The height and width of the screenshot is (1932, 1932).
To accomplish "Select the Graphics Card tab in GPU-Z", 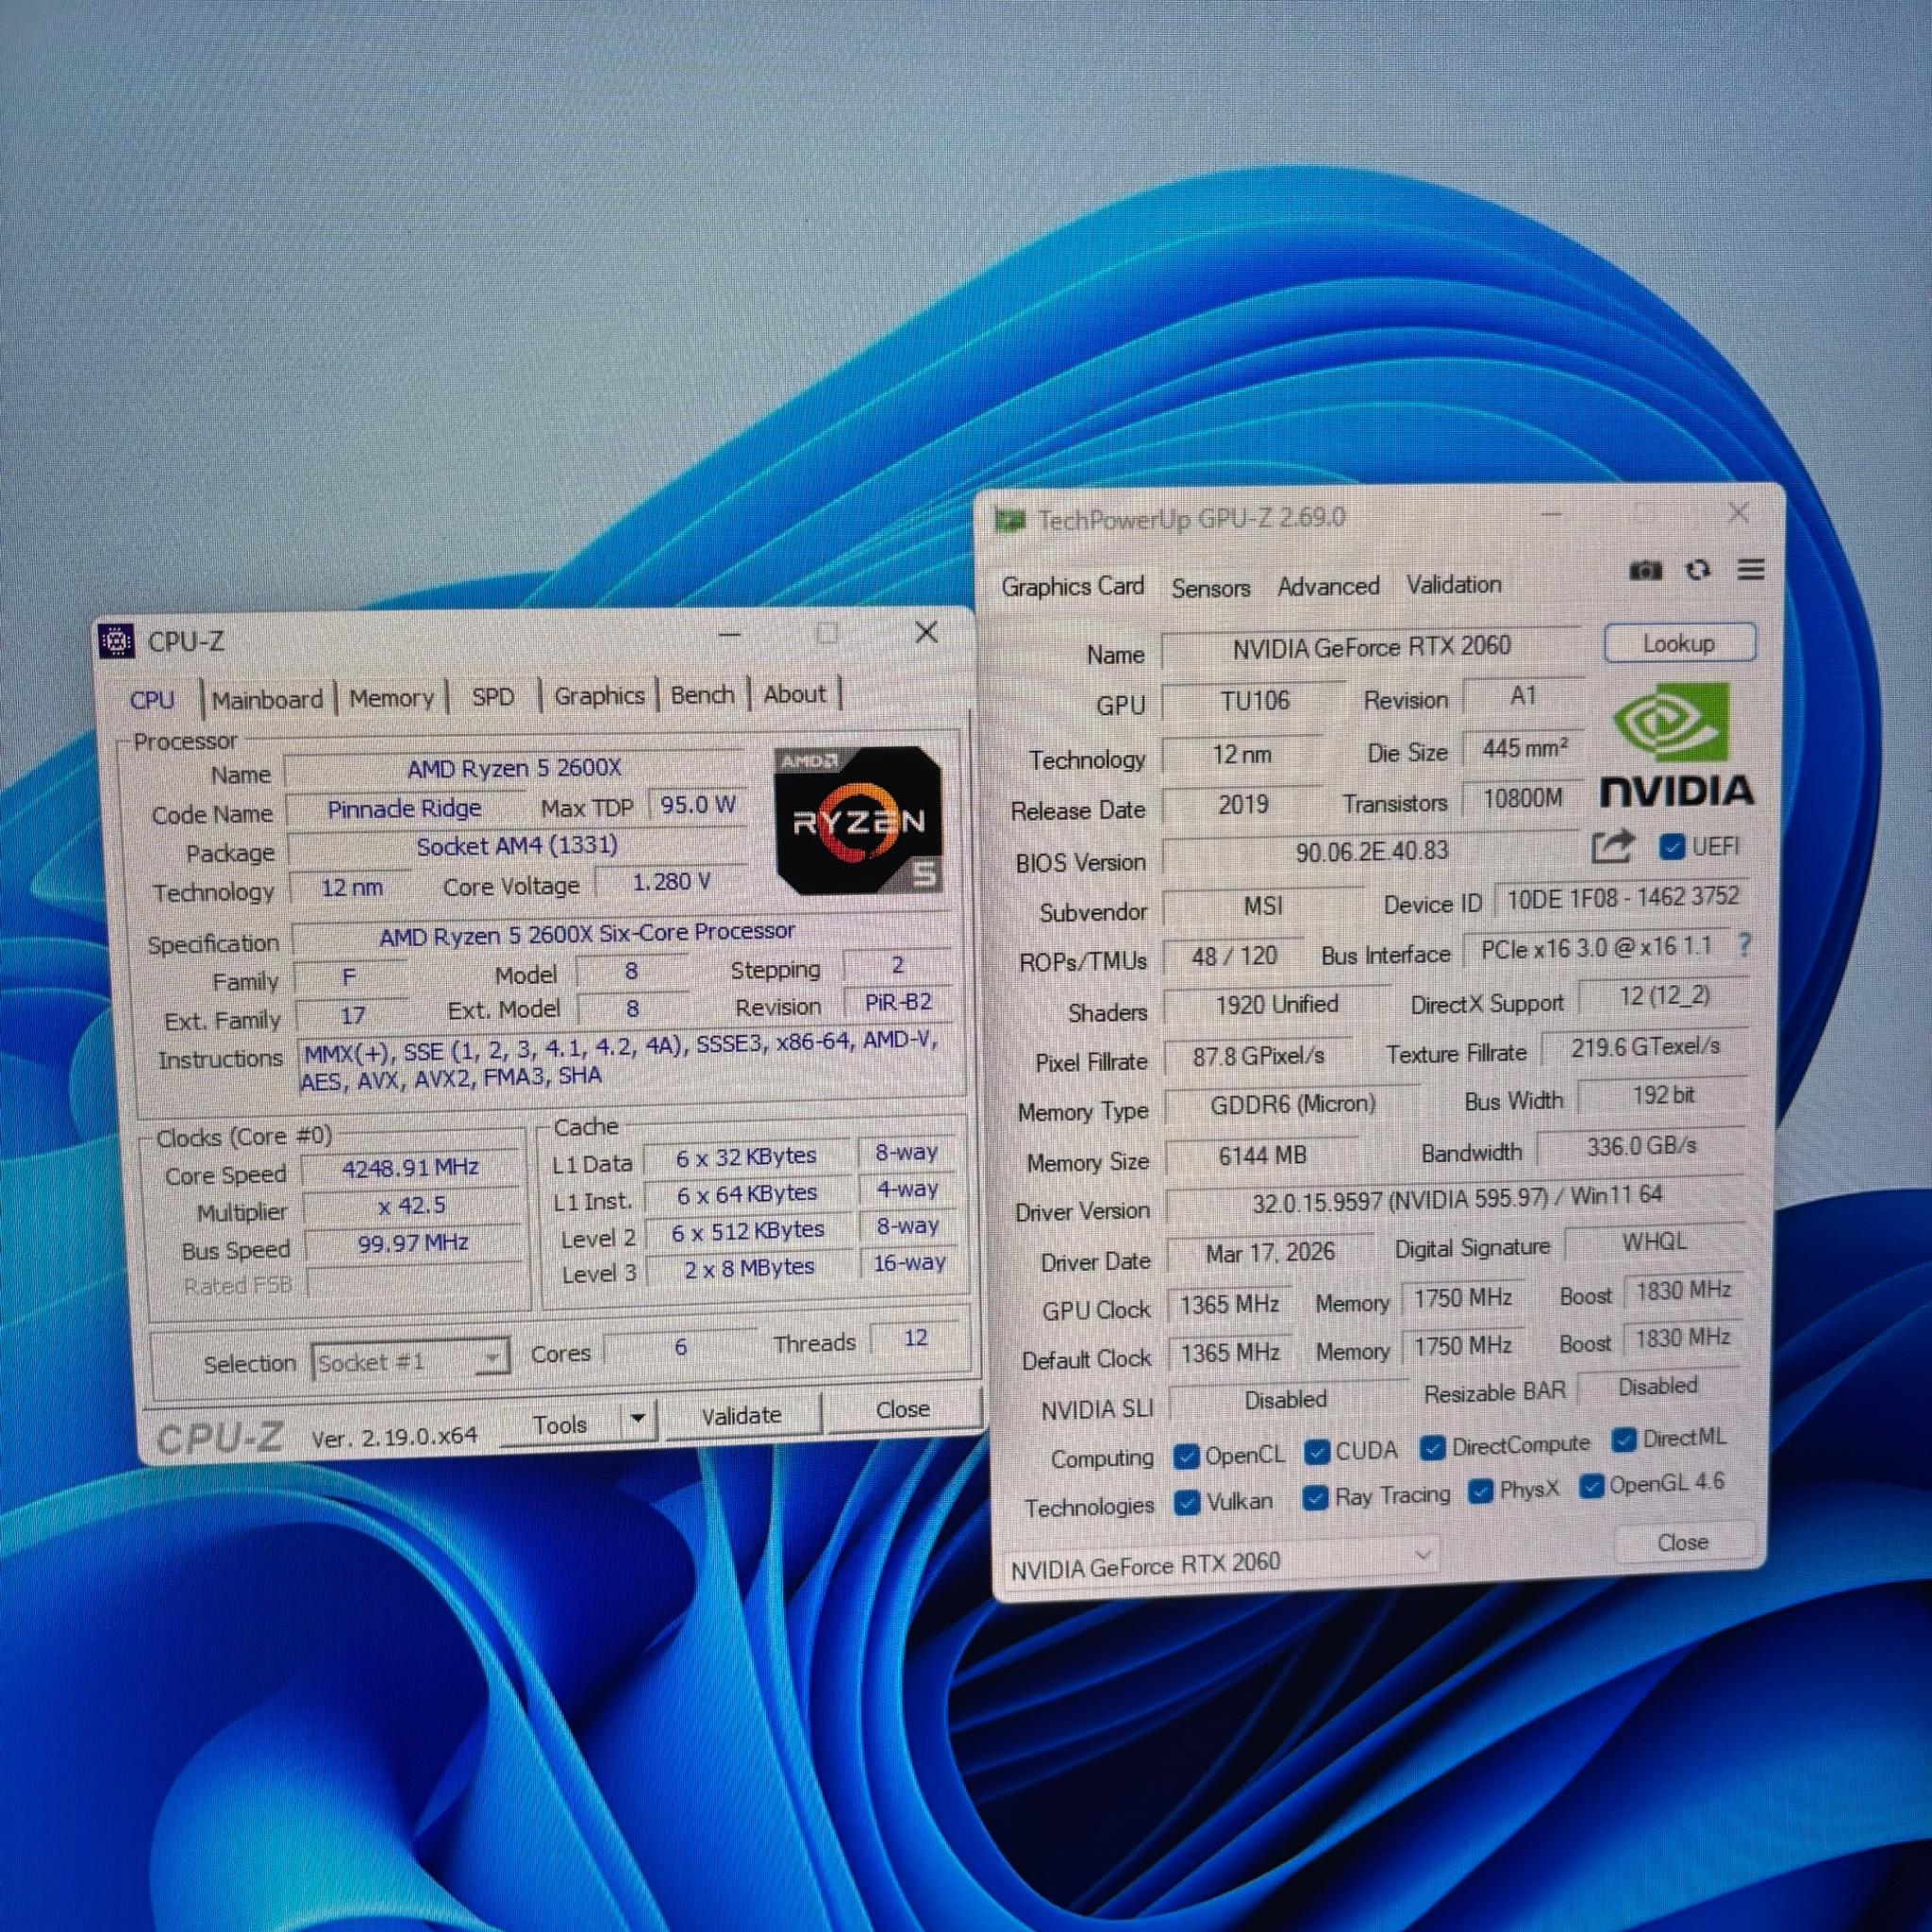I will tap(1072, 586).
